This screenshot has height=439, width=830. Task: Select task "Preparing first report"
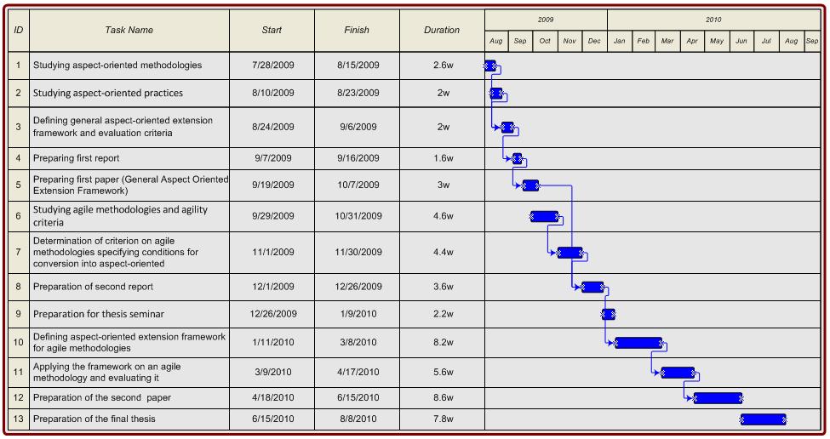pyautogui.click(x=77, y=158)
